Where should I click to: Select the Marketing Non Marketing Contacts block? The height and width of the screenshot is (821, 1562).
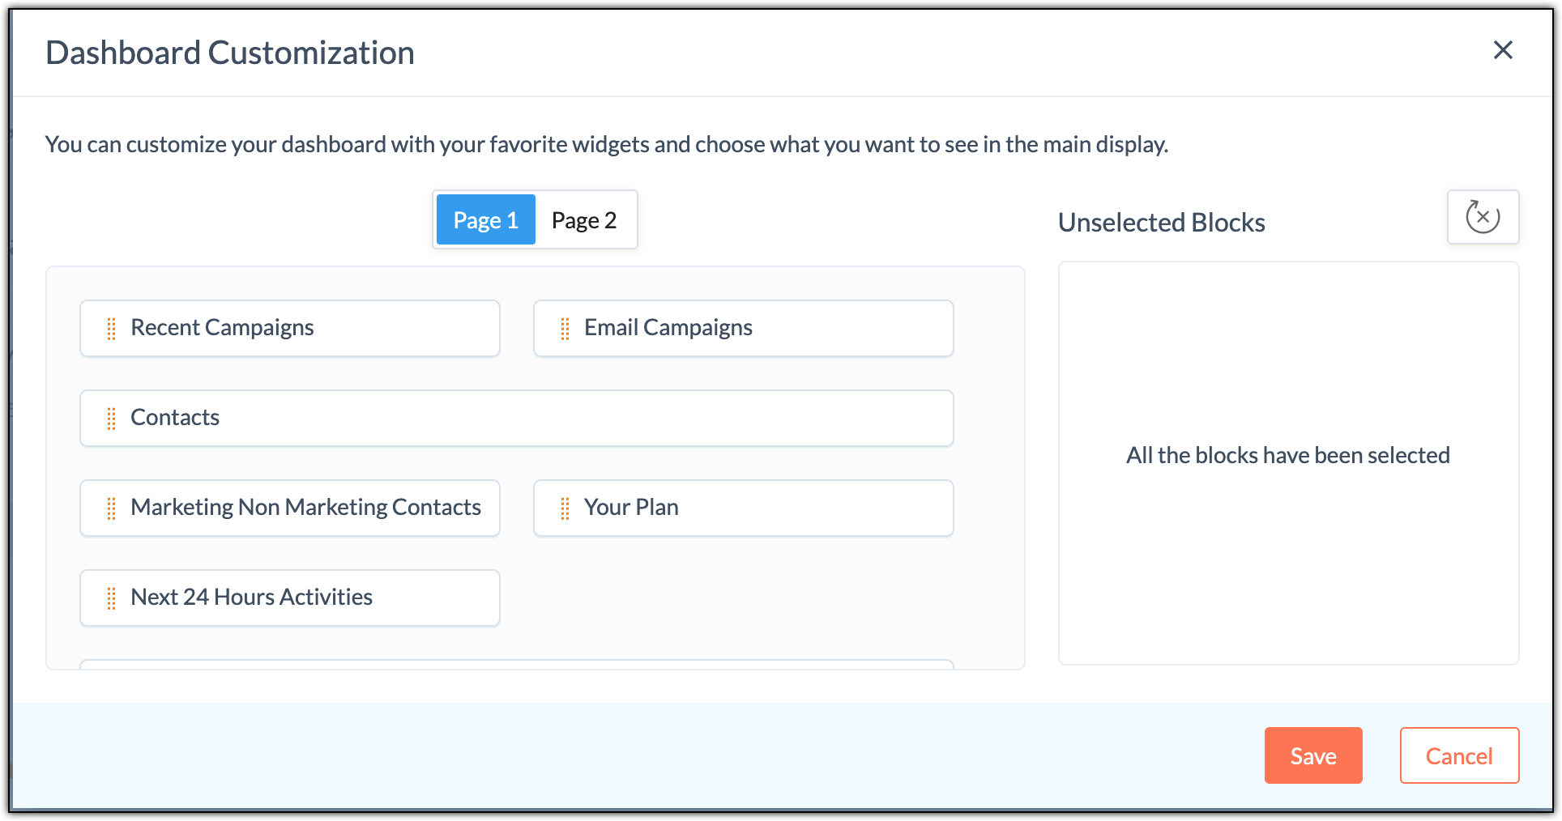(x=308, y=508)
